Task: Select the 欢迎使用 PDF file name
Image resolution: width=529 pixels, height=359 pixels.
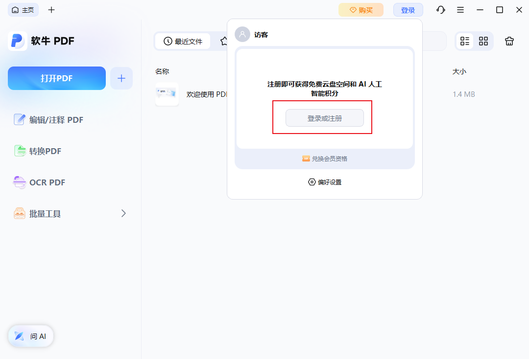Action: (207, 94)
